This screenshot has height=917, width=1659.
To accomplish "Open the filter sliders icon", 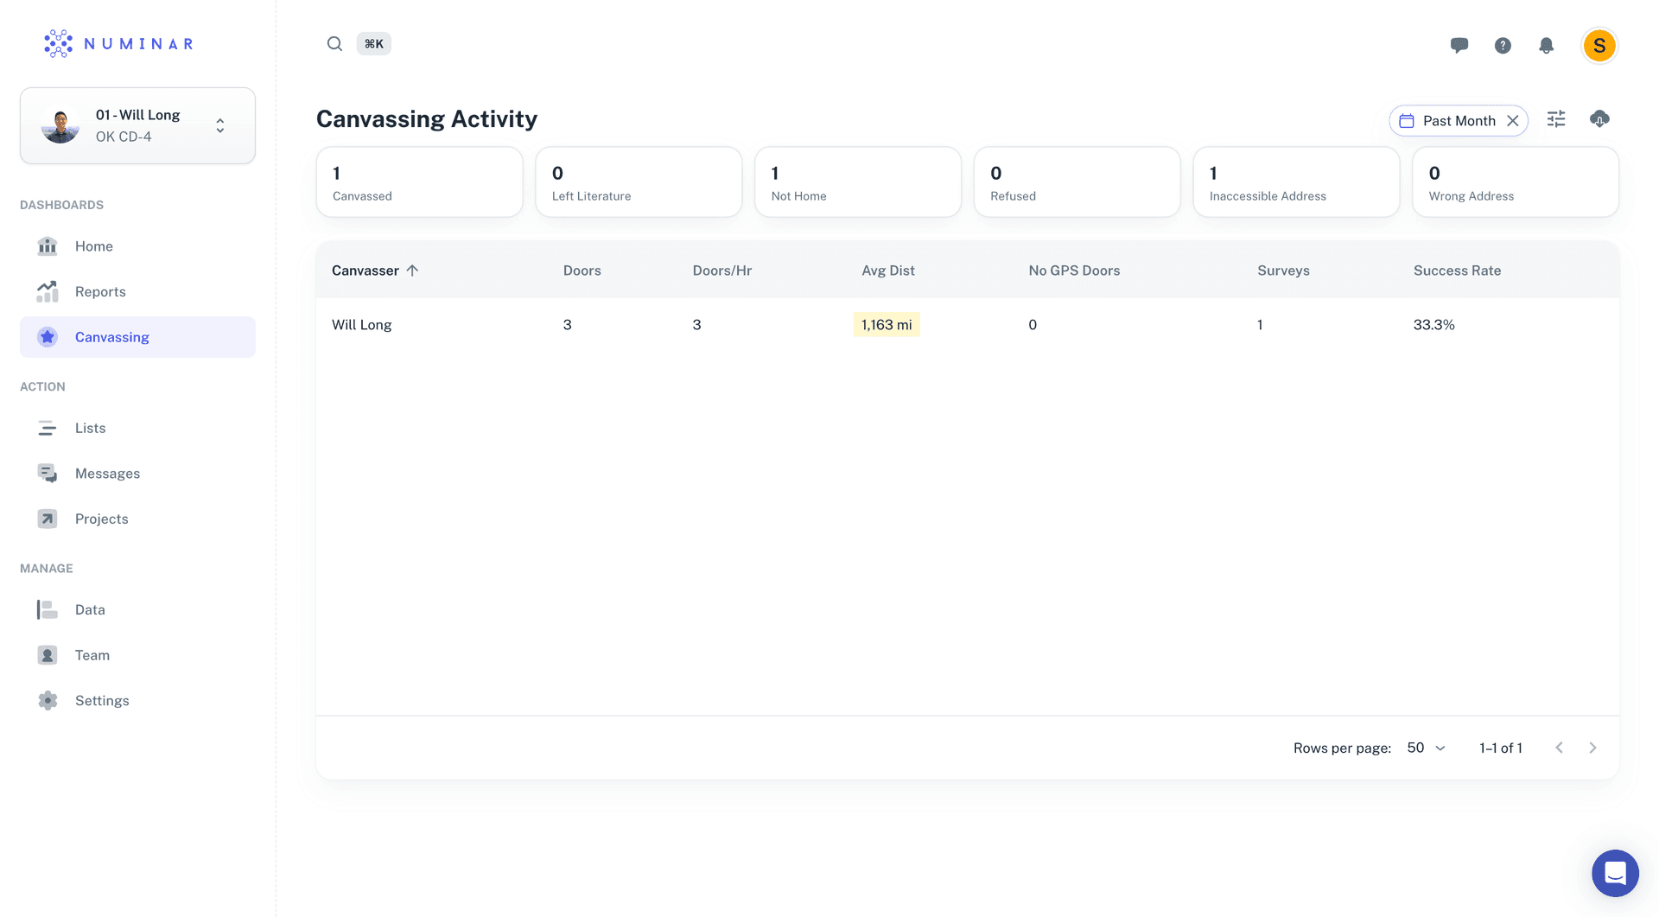I will 1556,119.
